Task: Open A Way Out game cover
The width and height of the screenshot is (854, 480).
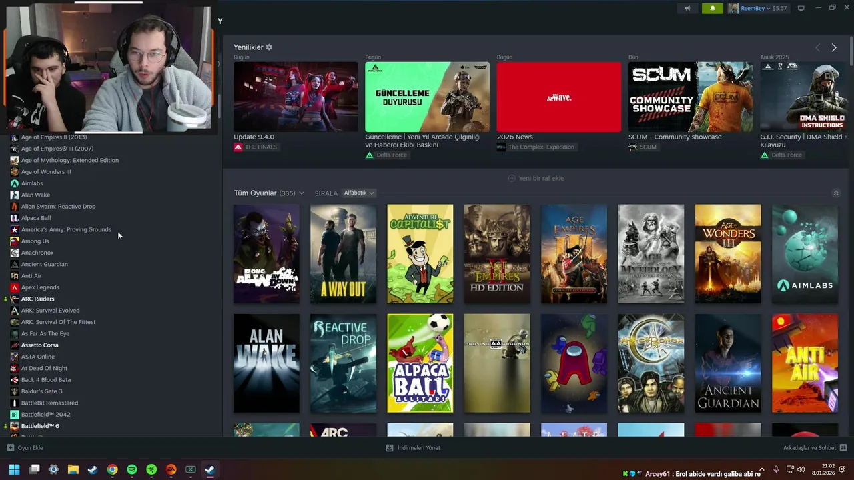Action: point(343,254)
